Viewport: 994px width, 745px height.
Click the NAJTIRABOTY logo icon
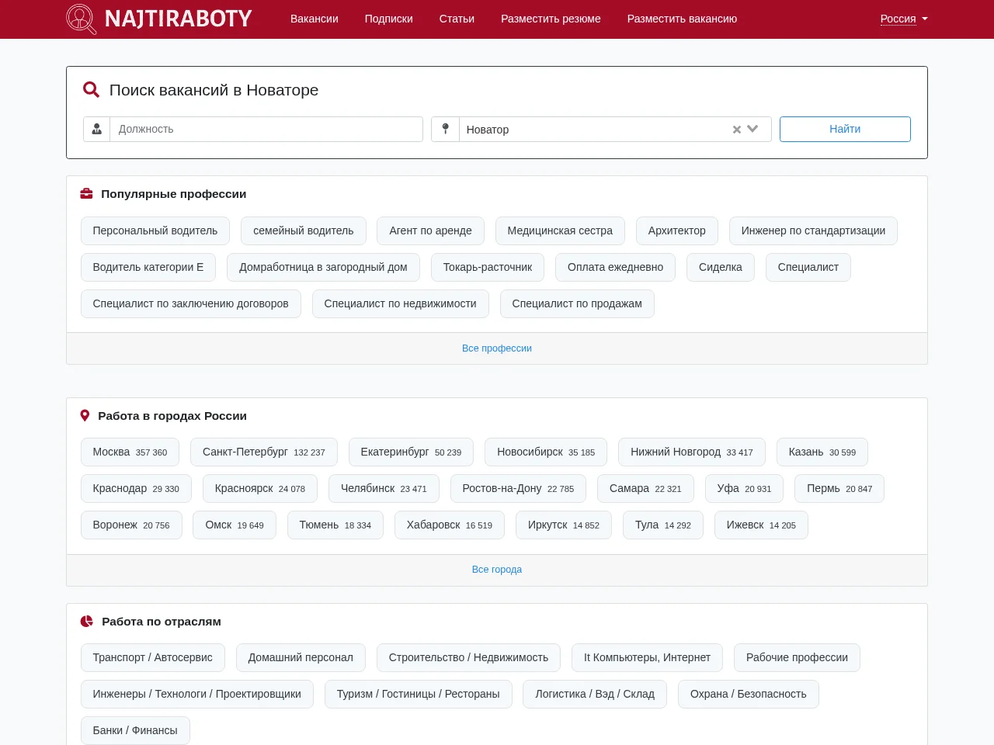click(82, 19)
